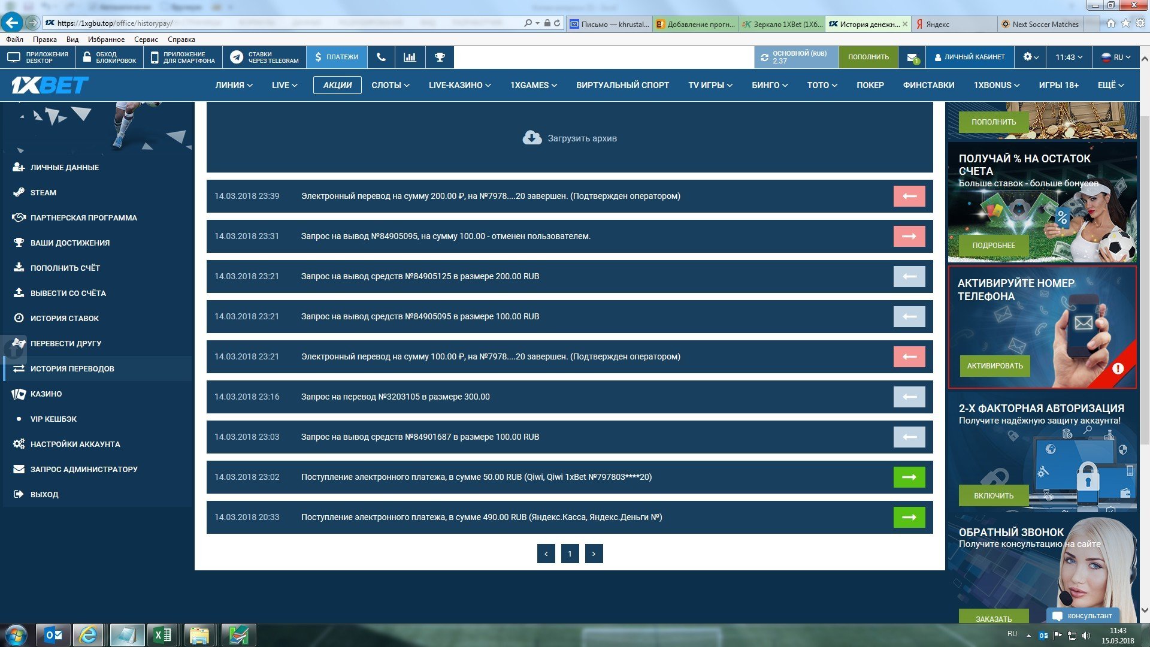Viewport: 1150px width, 647px height.
Task: Open the АКЦИИ tab
Action: click(x=337, y=85)
